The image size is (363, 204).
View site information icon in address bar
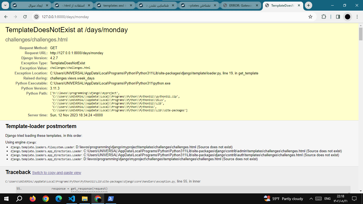point(37,17)
